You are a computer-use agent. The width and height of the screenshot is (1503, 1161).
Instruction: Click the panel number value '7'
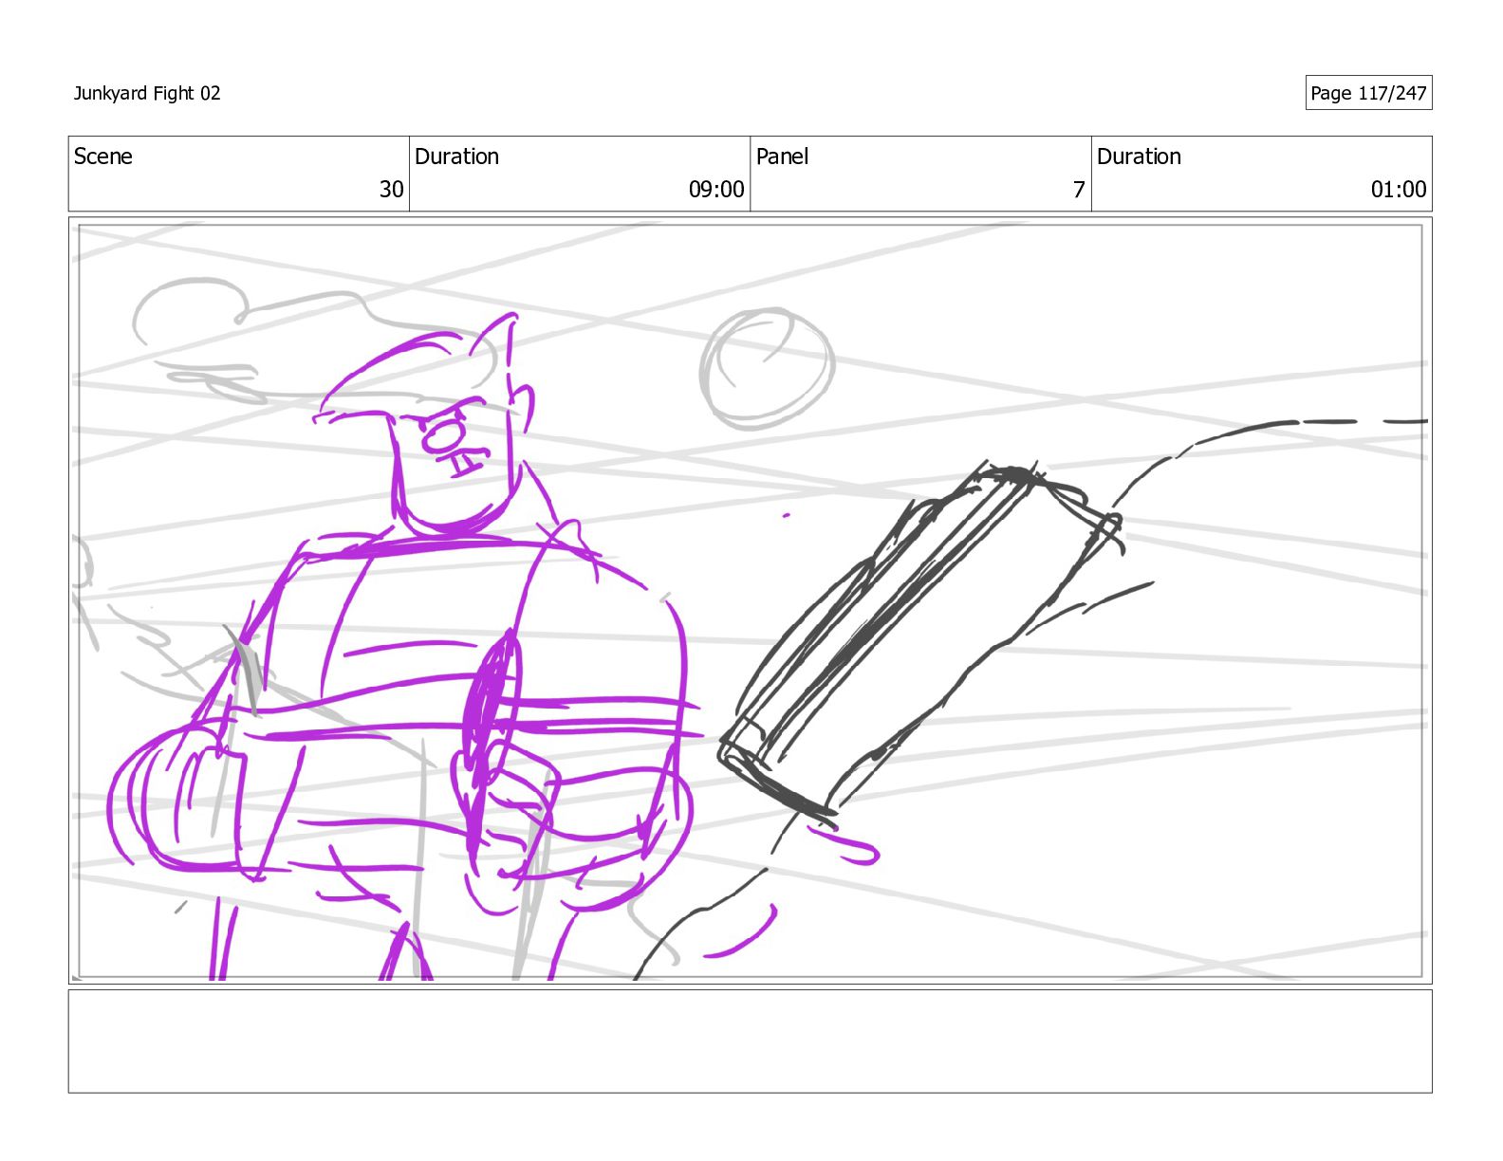click(1079, 190)
